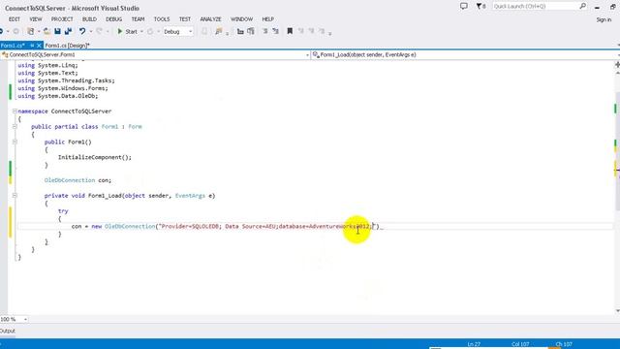The width and height of the screenshot is (620, 349).
Task: Click the Sign in link
Action: tap(604, 19)
